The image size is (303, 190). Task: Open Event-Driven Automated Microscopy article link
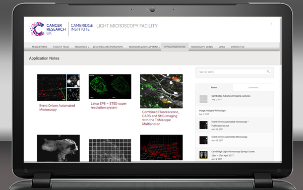pyautogui.click(x=57, y=108)
